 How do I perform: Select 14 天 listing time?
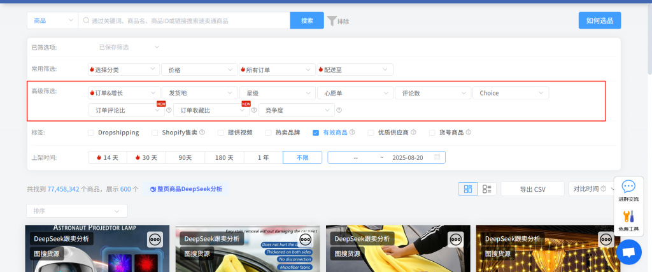(x=107, y=157)
